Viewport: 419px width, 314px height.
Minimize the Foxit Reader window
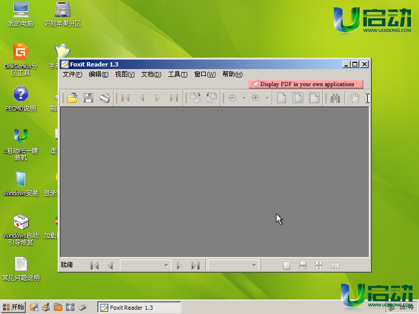346,64
